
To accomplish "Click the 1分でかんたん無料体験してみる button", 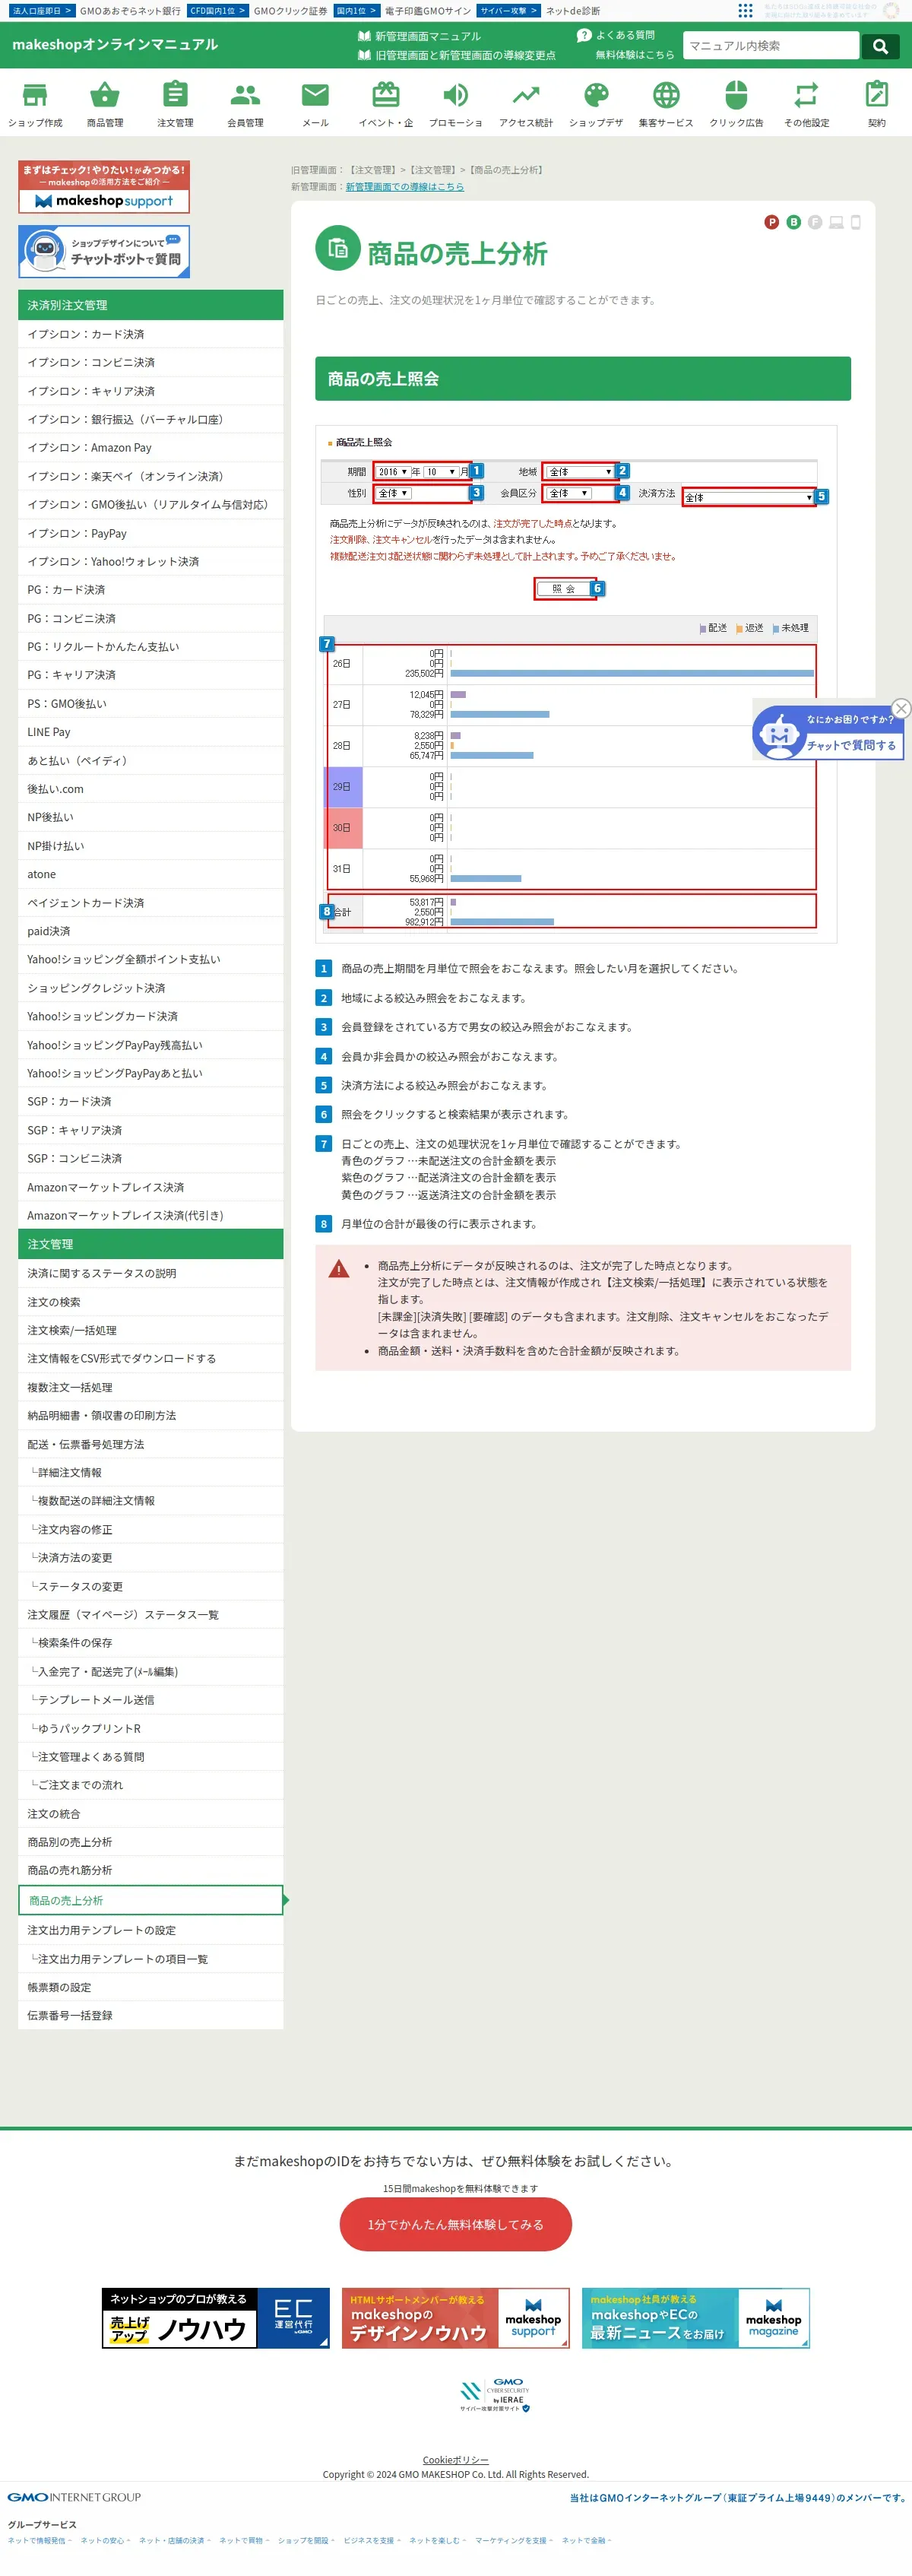I will pyautogui.click(x=456, y=2225).
